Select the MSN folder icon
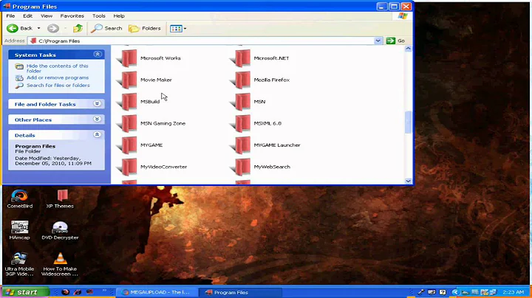The width and height of the screenshot is (532, 298). 241,102
